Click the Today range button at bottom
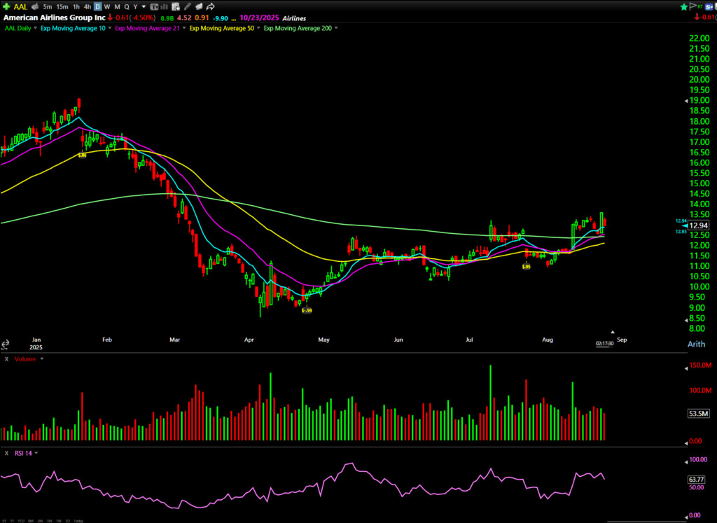The height and width of the screenshot is (523, 717). pos(78,521)
